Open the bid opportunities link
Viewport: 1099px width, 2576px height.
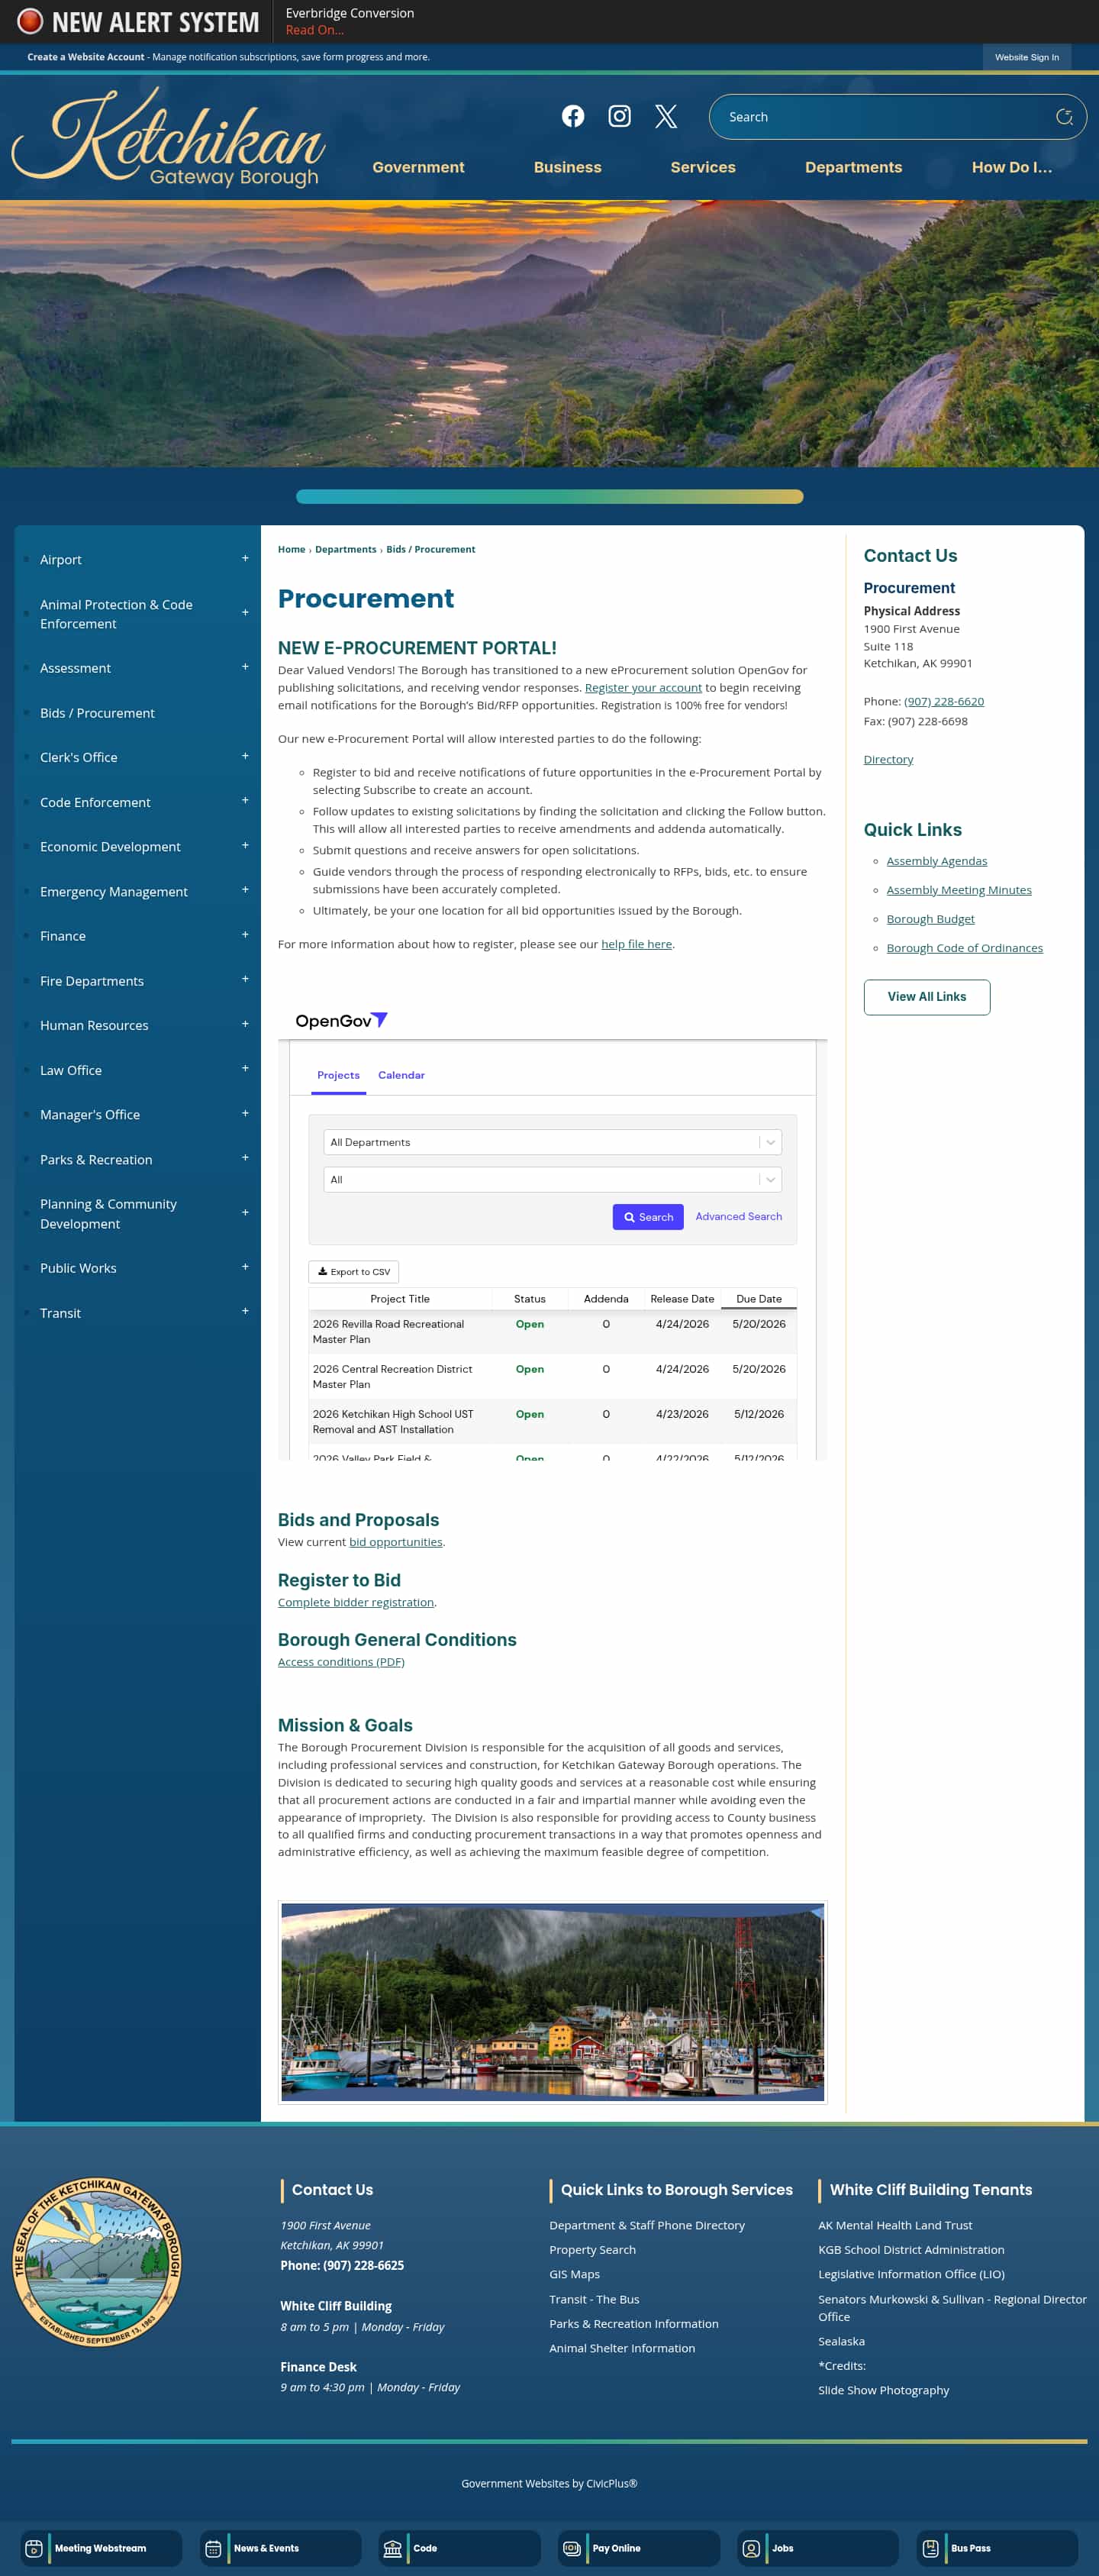pyautogui.click(x=395, y=1541)
